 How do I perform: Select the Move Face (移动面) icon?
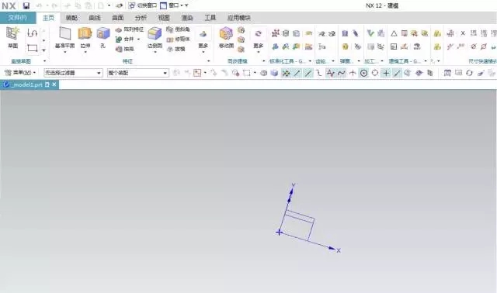click(x=226, y=38)
